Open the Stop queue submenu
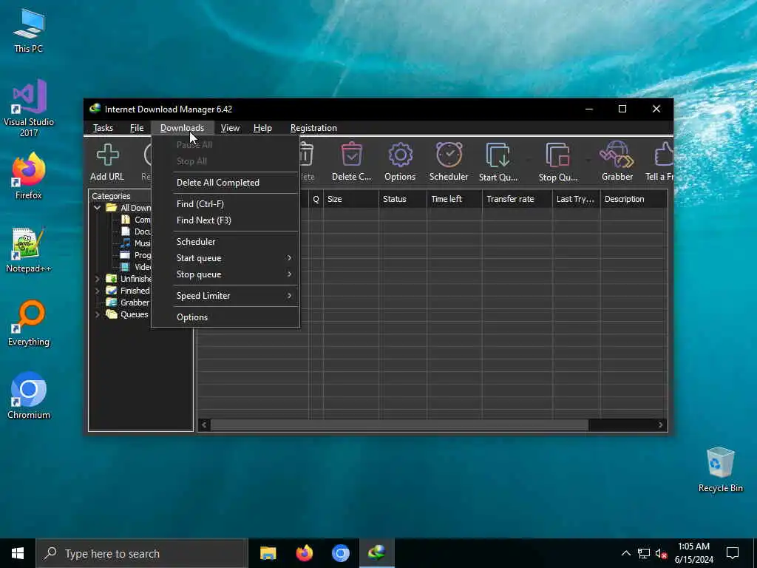The width and height of the screenshot is (757, 568). coord(225,274)
